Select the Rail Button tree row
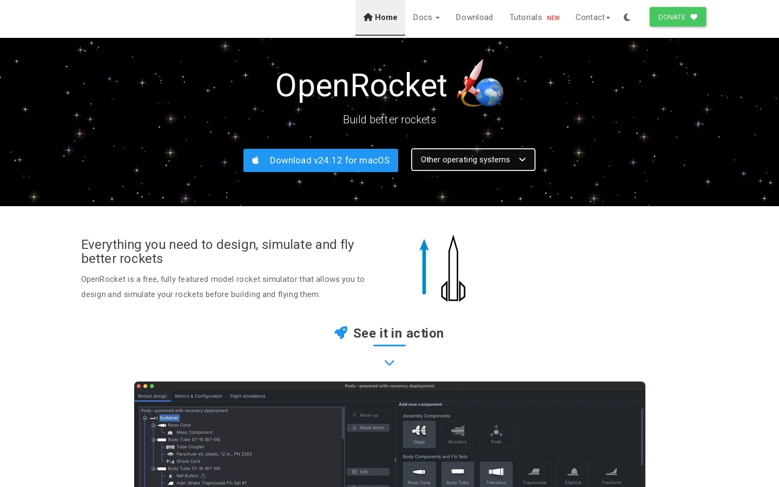The width and height of the screenshot is (779, 487). click(186, 476)
